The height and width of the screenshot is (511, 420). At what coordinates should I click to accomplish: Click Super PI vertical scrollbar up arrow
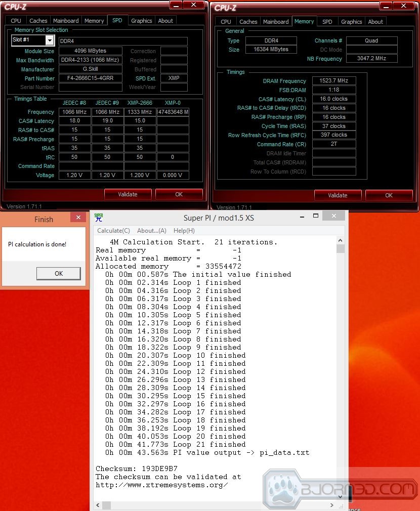click(340, 240)
